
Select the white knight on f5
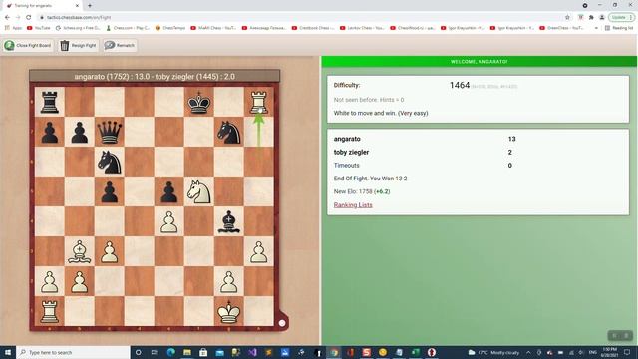pos(199,191)
